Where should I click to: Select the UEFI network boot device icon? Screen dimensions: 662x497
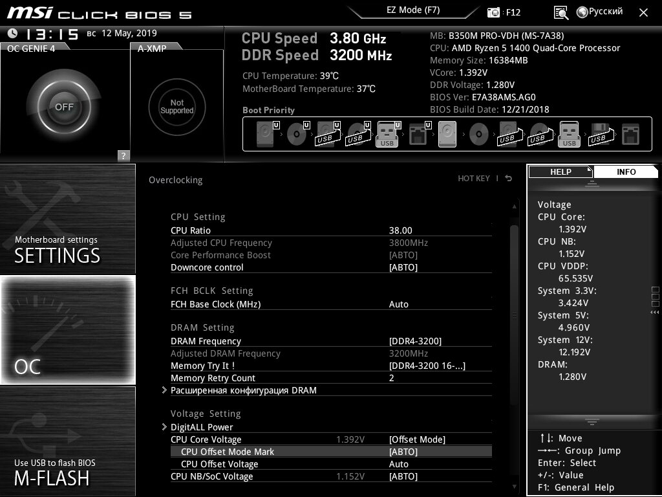[420, 134]
